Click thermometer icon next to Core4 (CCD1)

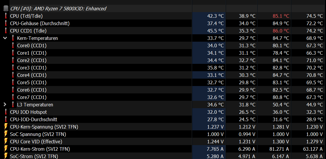coord(13,75)
